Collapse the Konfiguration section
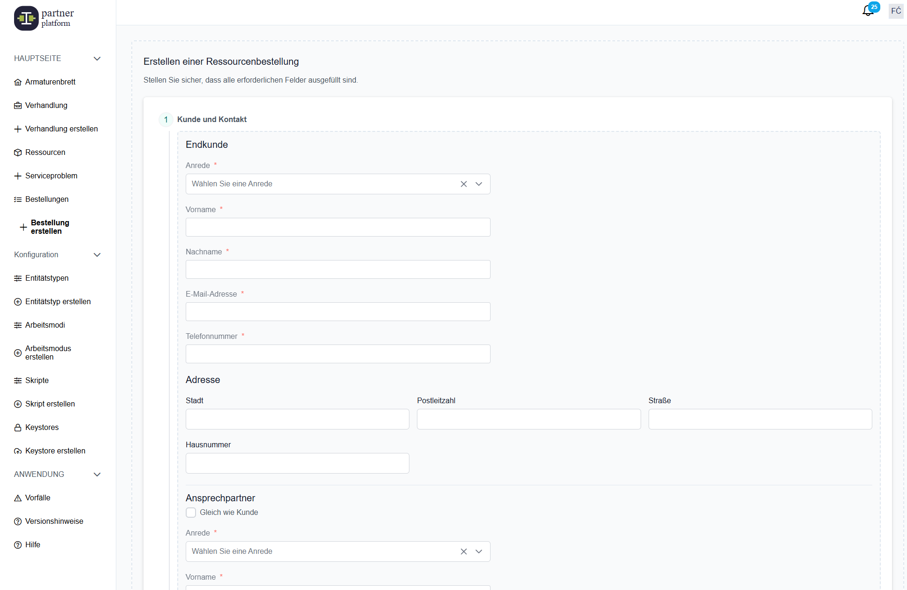 click(97, 255)
